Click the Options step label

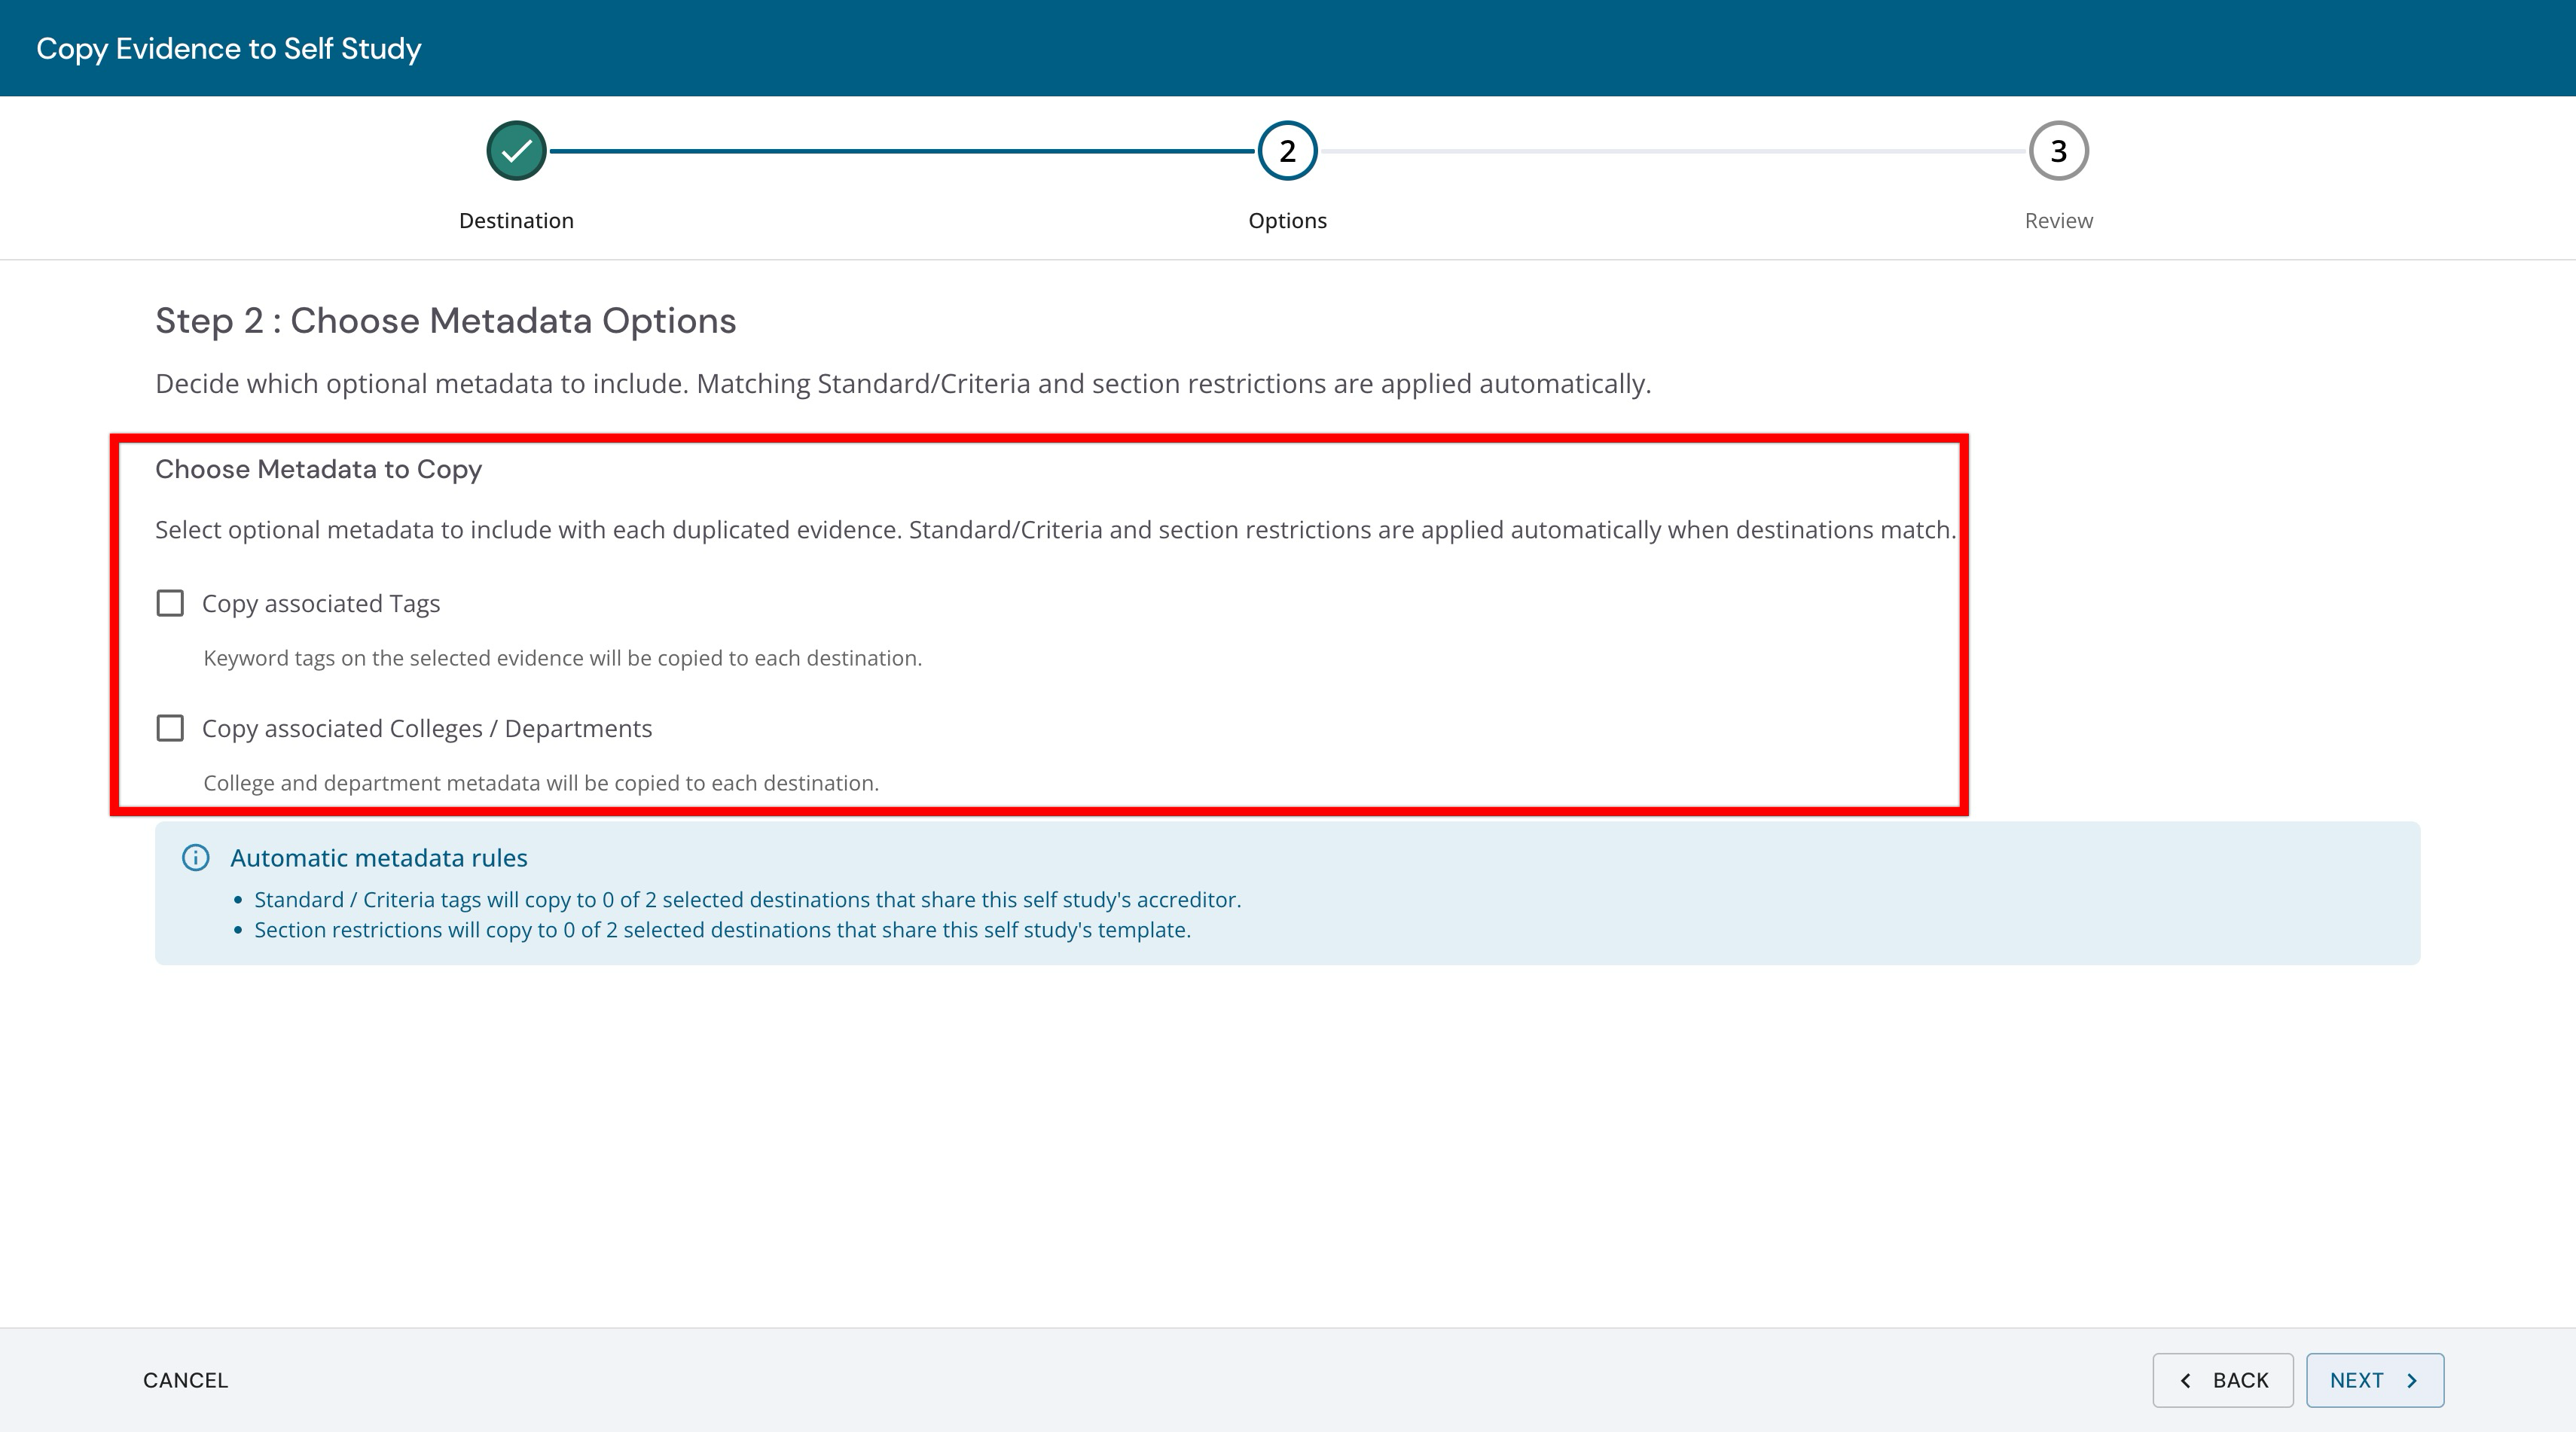(1287, 221)
